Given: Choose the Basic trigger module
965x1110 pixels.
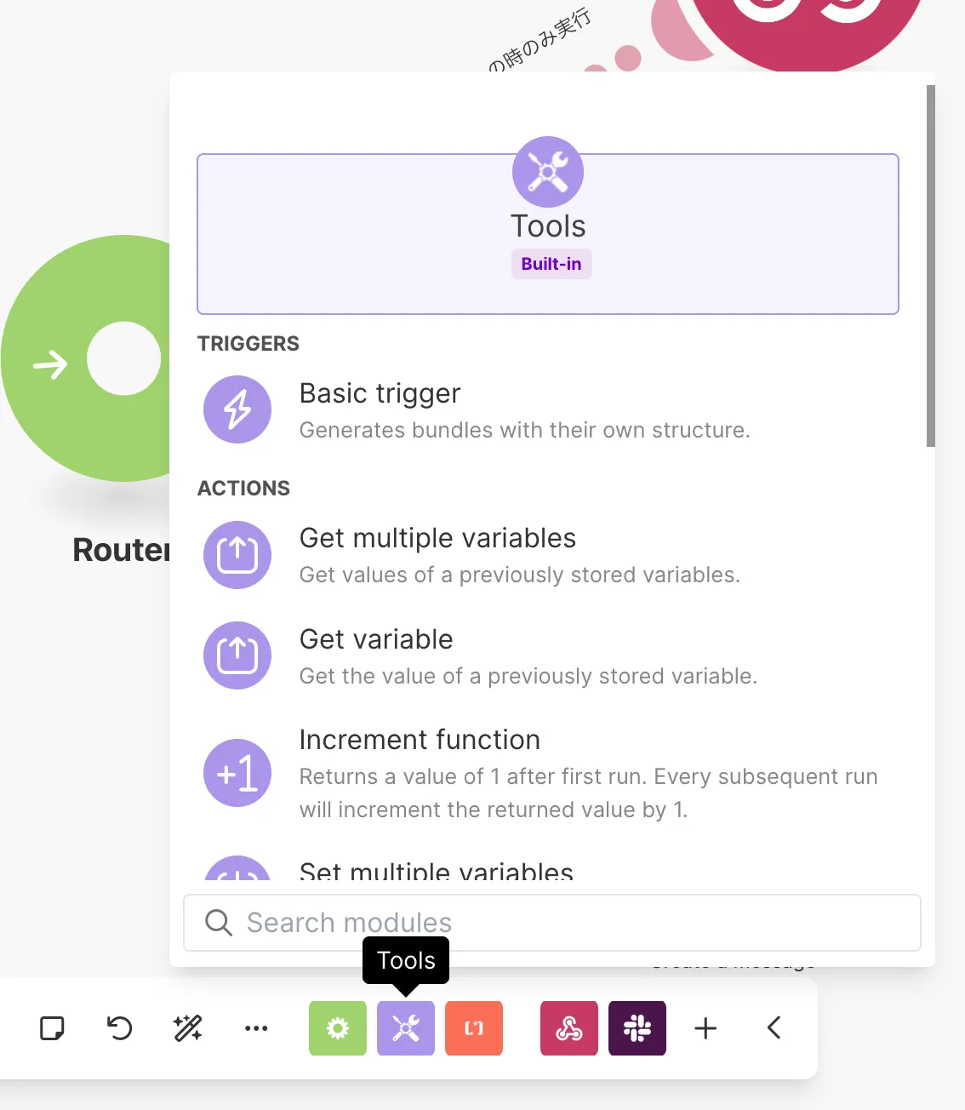Looking at the screenshot, I should coord(477,410).
